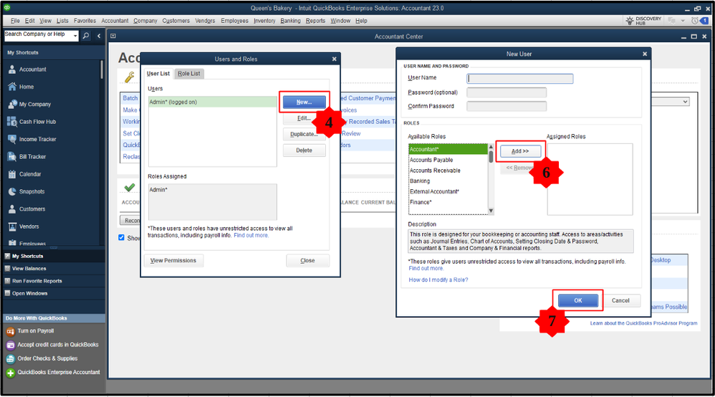The height and width of the screenshot is (397, 715).
Task: Open Cash Flow Hub shortcut
Action: click(37, 122)
